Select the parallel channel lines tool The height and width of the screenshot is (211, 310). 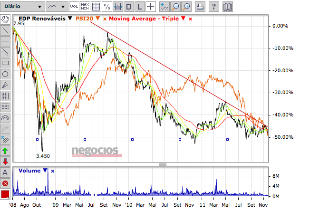pos(5,52)
